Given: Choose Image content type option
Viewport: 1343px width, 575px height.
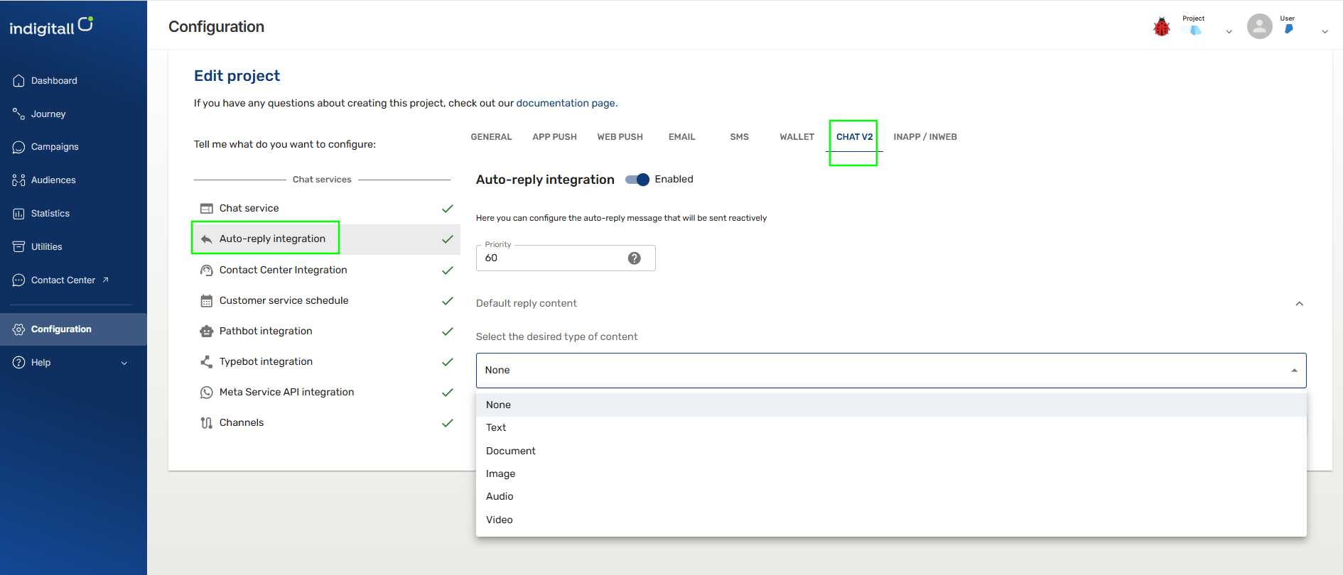Looking at the screenshot, I should coord(891,473).
